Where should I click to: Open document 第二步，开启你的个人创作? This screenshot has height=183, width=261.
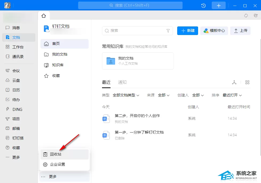137,116
